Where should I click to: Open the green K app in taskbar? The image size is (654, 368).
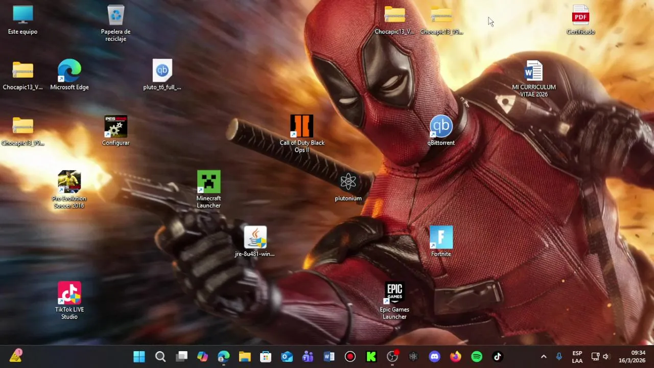(371, 357)
